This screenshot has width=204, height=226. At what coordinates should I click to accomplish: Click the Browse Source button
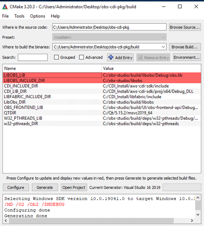pyautogui.click(x=185, y=27)
